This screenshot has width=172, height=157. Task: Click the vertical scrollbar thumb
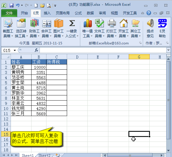pyautogui.click(x=169, y=100)
